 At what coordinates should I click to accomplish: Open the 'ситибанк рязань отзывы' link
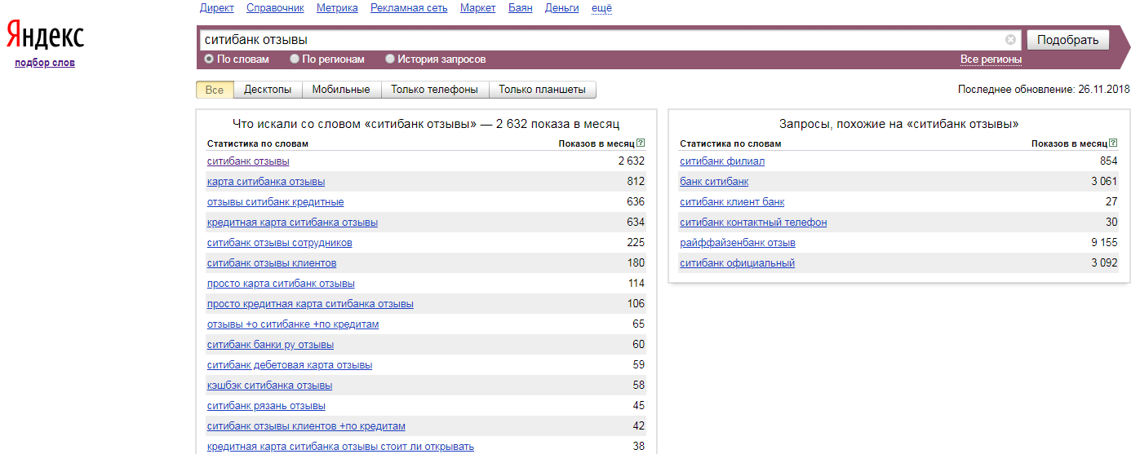tap(266, 406)
